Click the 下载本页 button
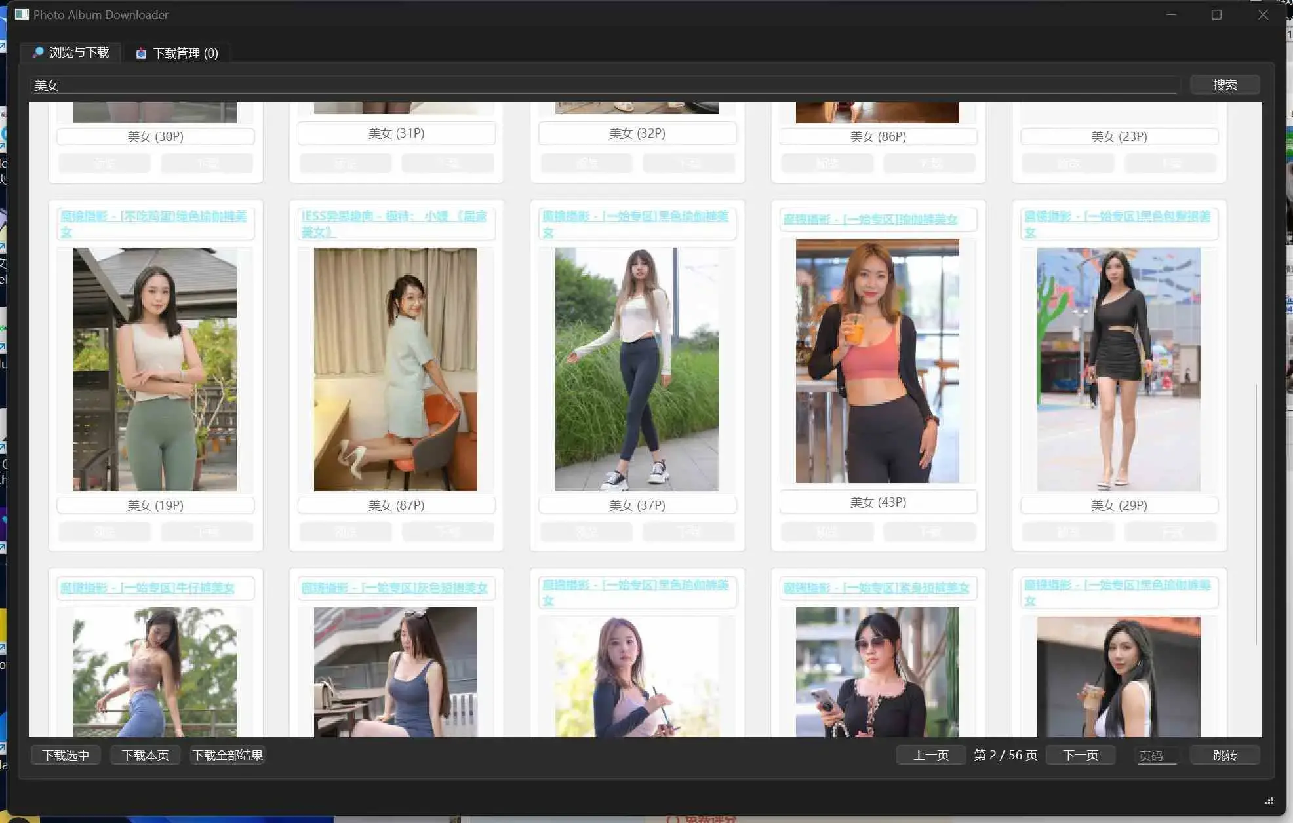The image size is (1293, 823). [x=145, y=755]
